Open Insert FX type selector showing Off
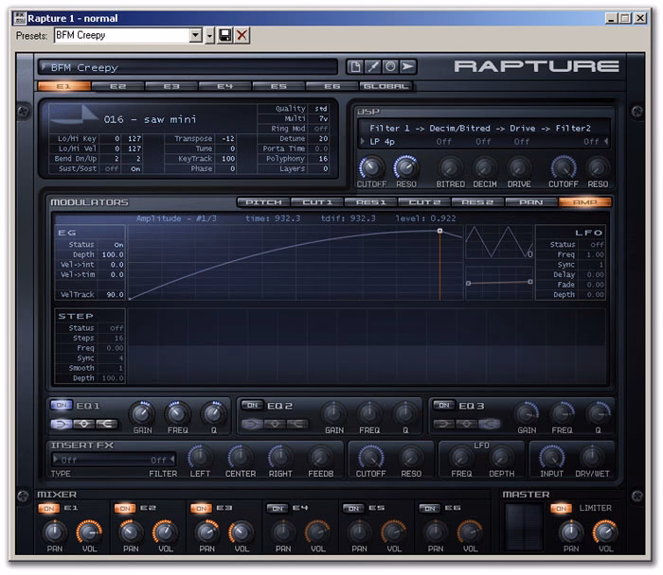The width and height of the screenshot is (663, 575). coord(68,460)
